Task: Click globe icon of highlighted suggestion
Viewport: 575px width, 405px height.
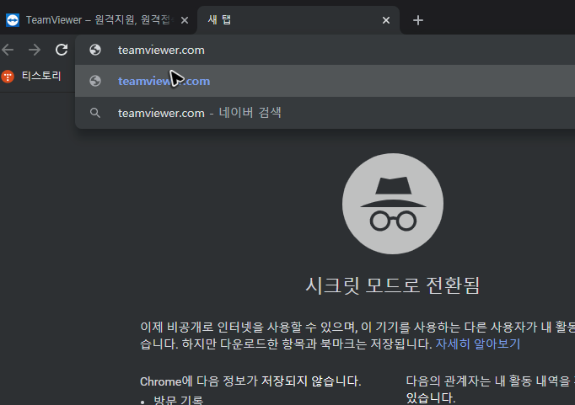Action: [95, 81]
